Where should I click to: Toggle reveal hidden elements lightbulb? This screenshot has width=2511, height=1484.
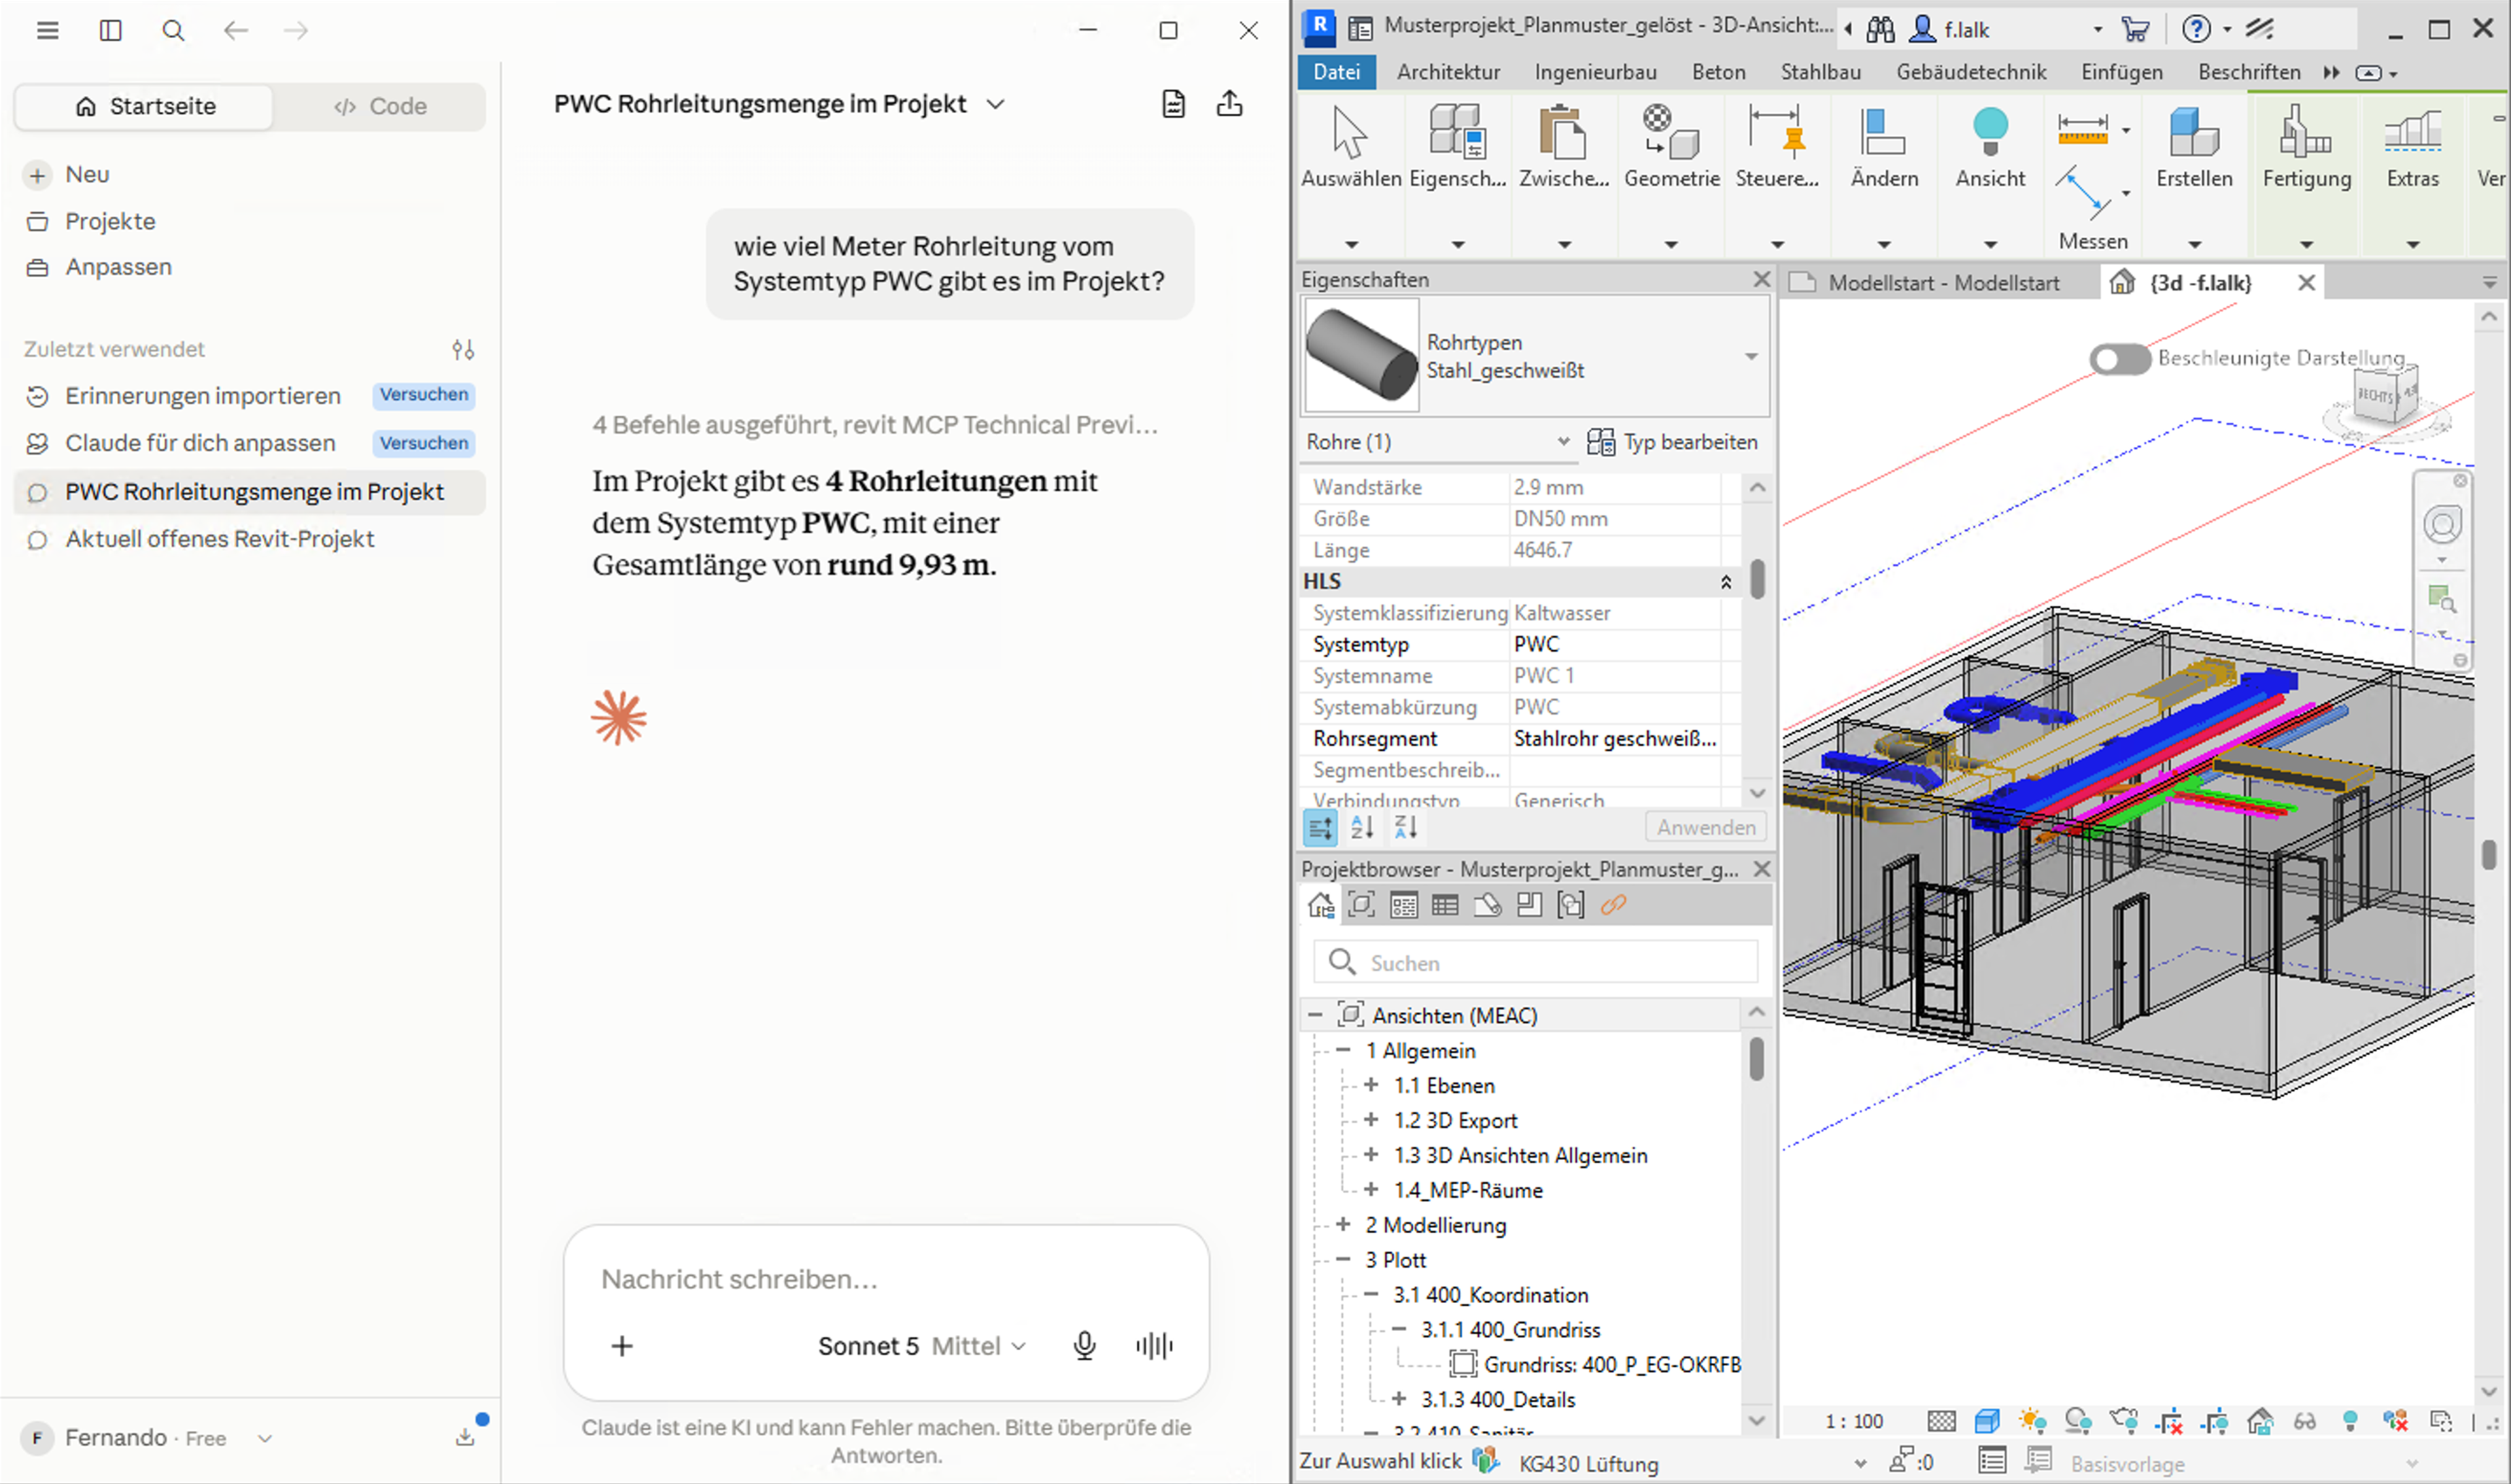(2350, 1421)
